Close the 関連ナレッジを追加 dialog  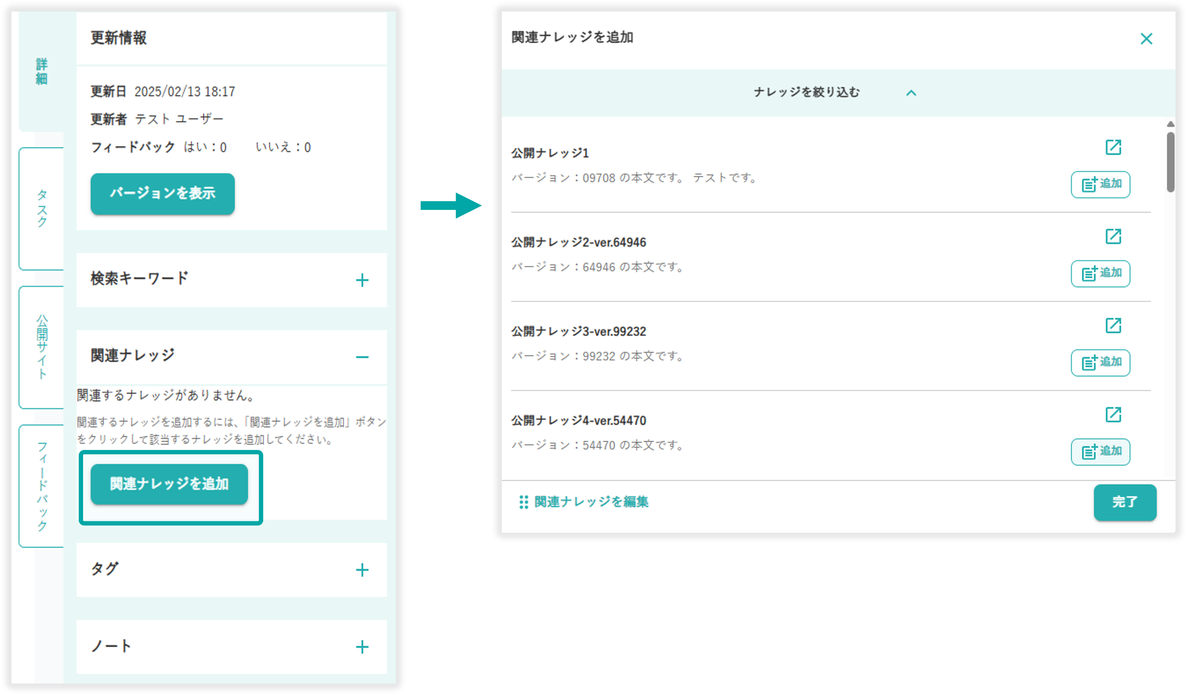(1146, 39)
